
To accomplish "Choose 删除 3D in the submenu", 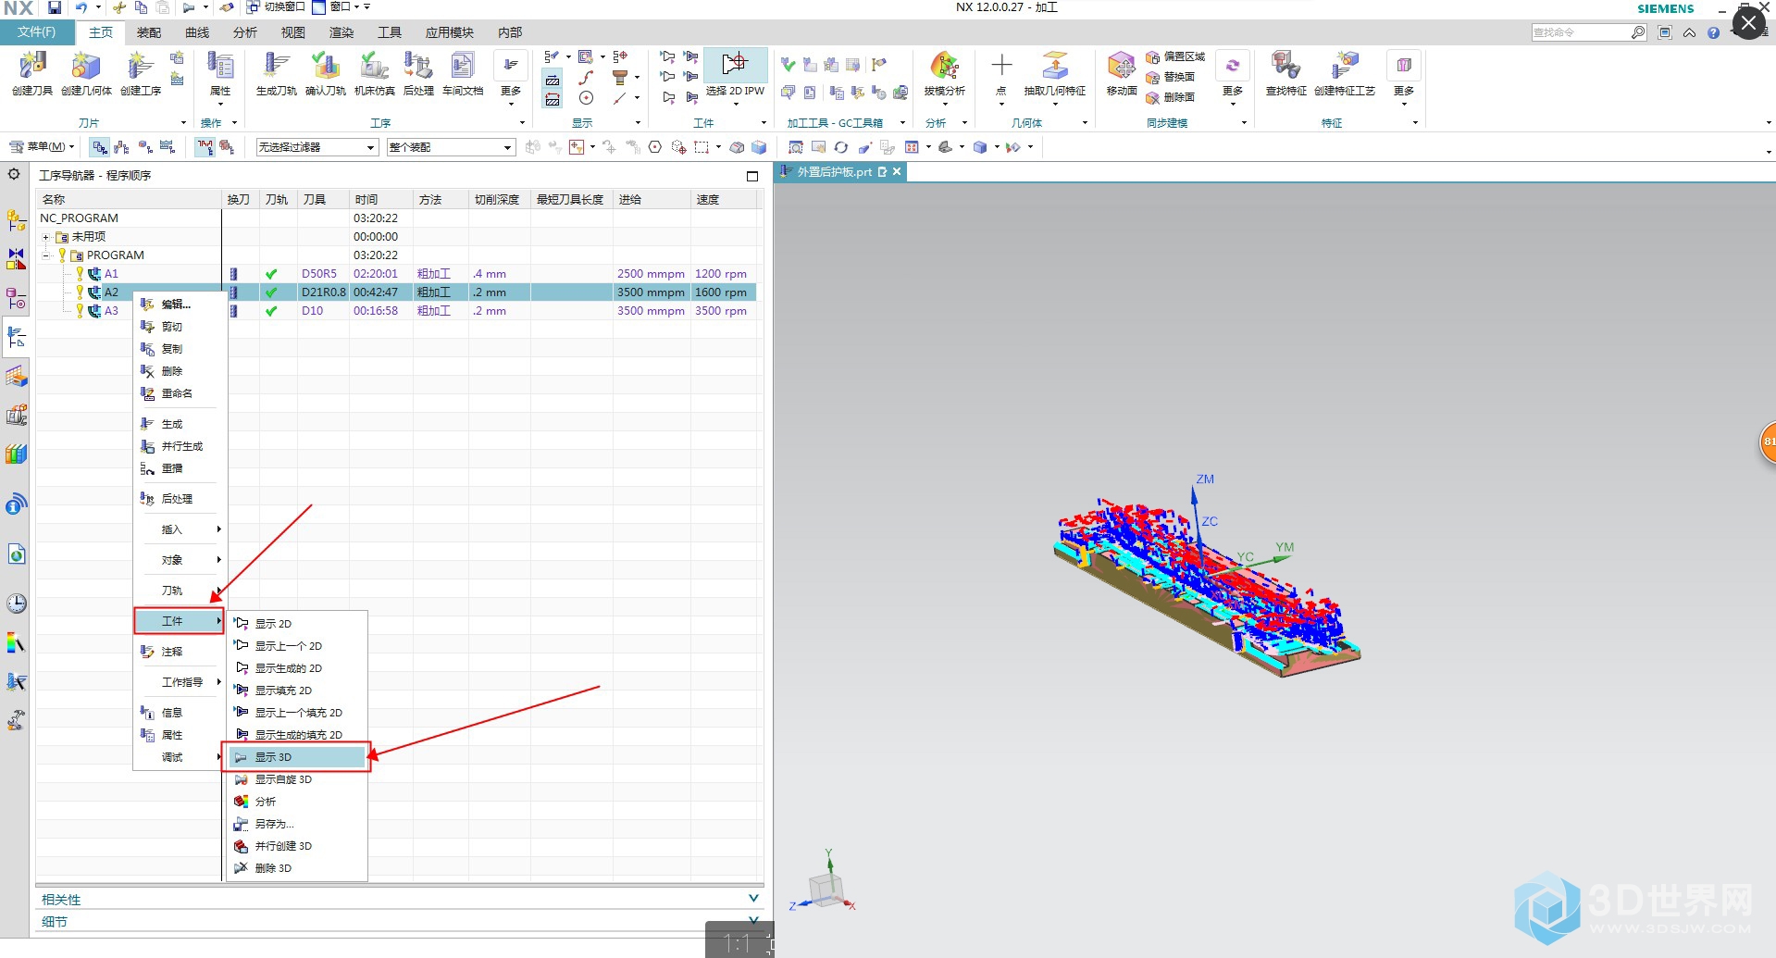I will point(297,868).
